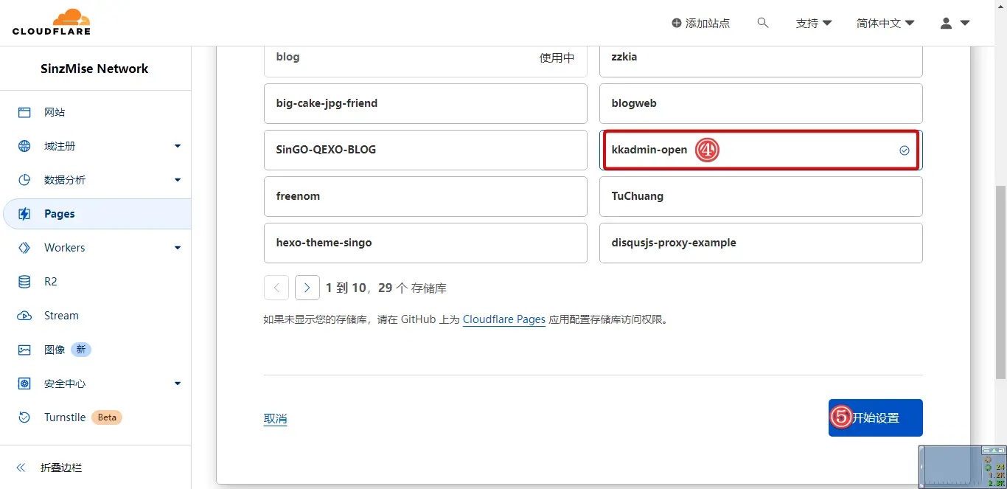Click the checkmark on kkadmin-open

pos(905,150)
